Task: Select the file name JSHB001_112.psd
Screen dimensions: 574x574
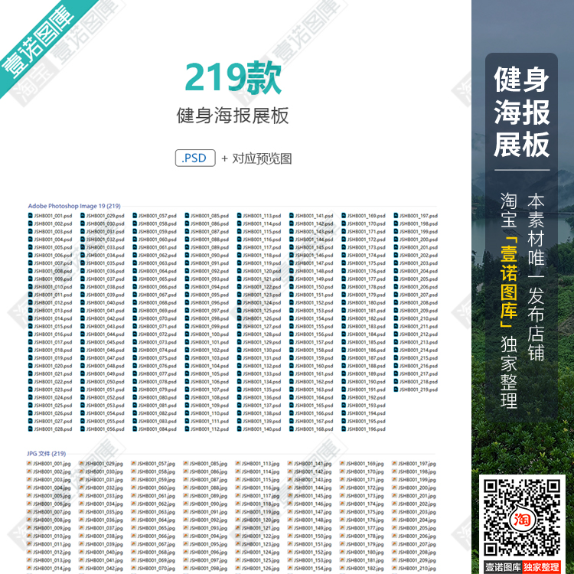Action: 210,429
